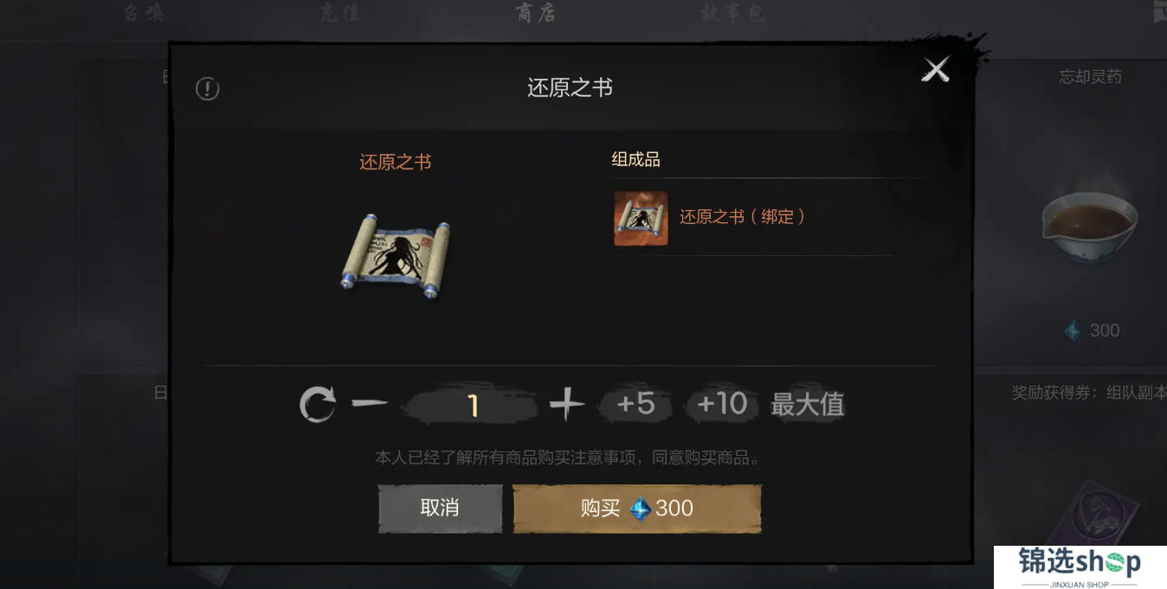Click the 还原之书（绑定）item label
The height and width of the screenshot is (589, 1167).
pos(743,217)
